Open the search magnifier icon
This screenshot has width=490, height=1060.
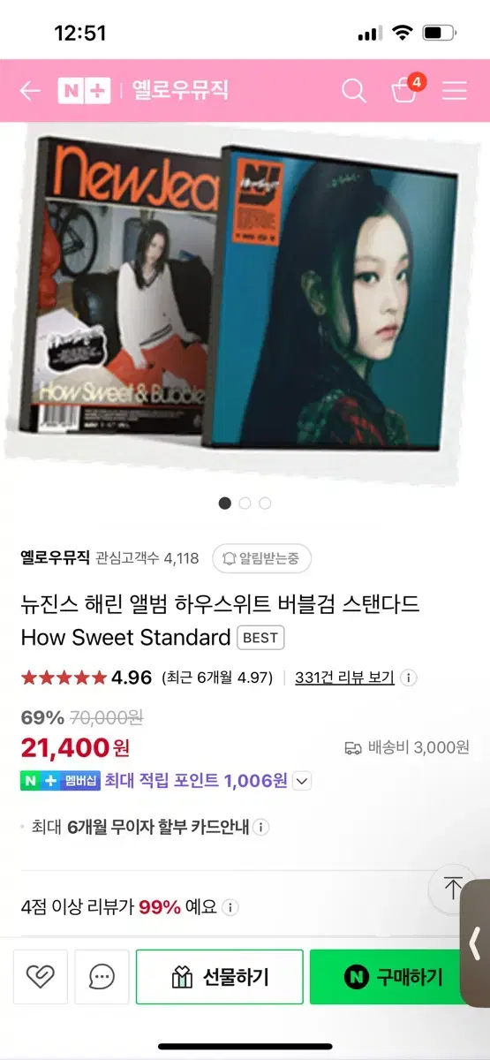point(353,90)
